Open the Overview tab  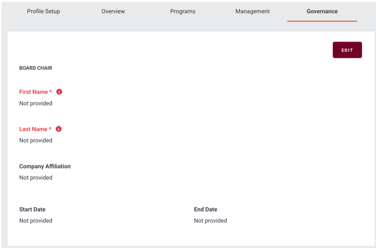pos(113,11)
